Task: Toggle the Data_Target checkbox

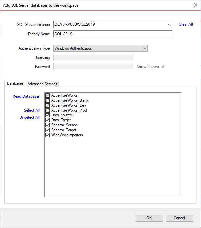Action: 48,120
